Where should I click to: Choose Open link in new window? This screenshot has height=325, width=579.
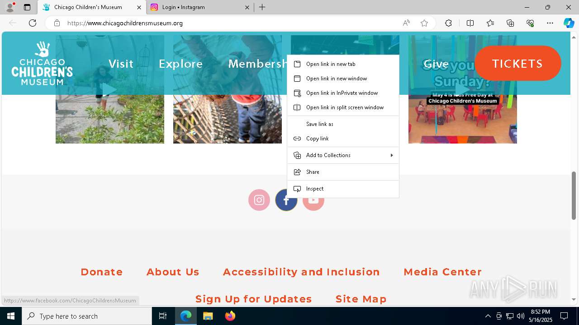coord(343,79)
